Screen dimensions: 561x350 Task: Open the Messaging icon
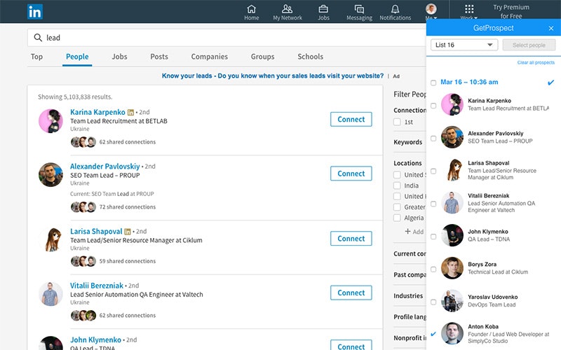tap(359, 9)
